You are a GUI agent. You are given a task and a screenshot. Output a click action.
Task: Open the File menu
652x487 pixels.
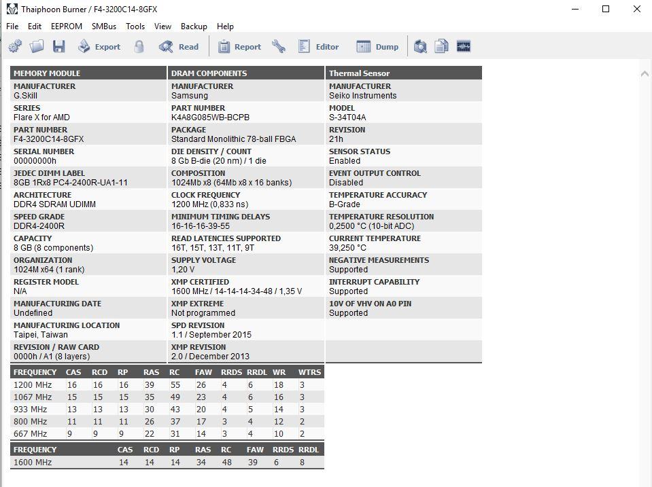[12, 26]
